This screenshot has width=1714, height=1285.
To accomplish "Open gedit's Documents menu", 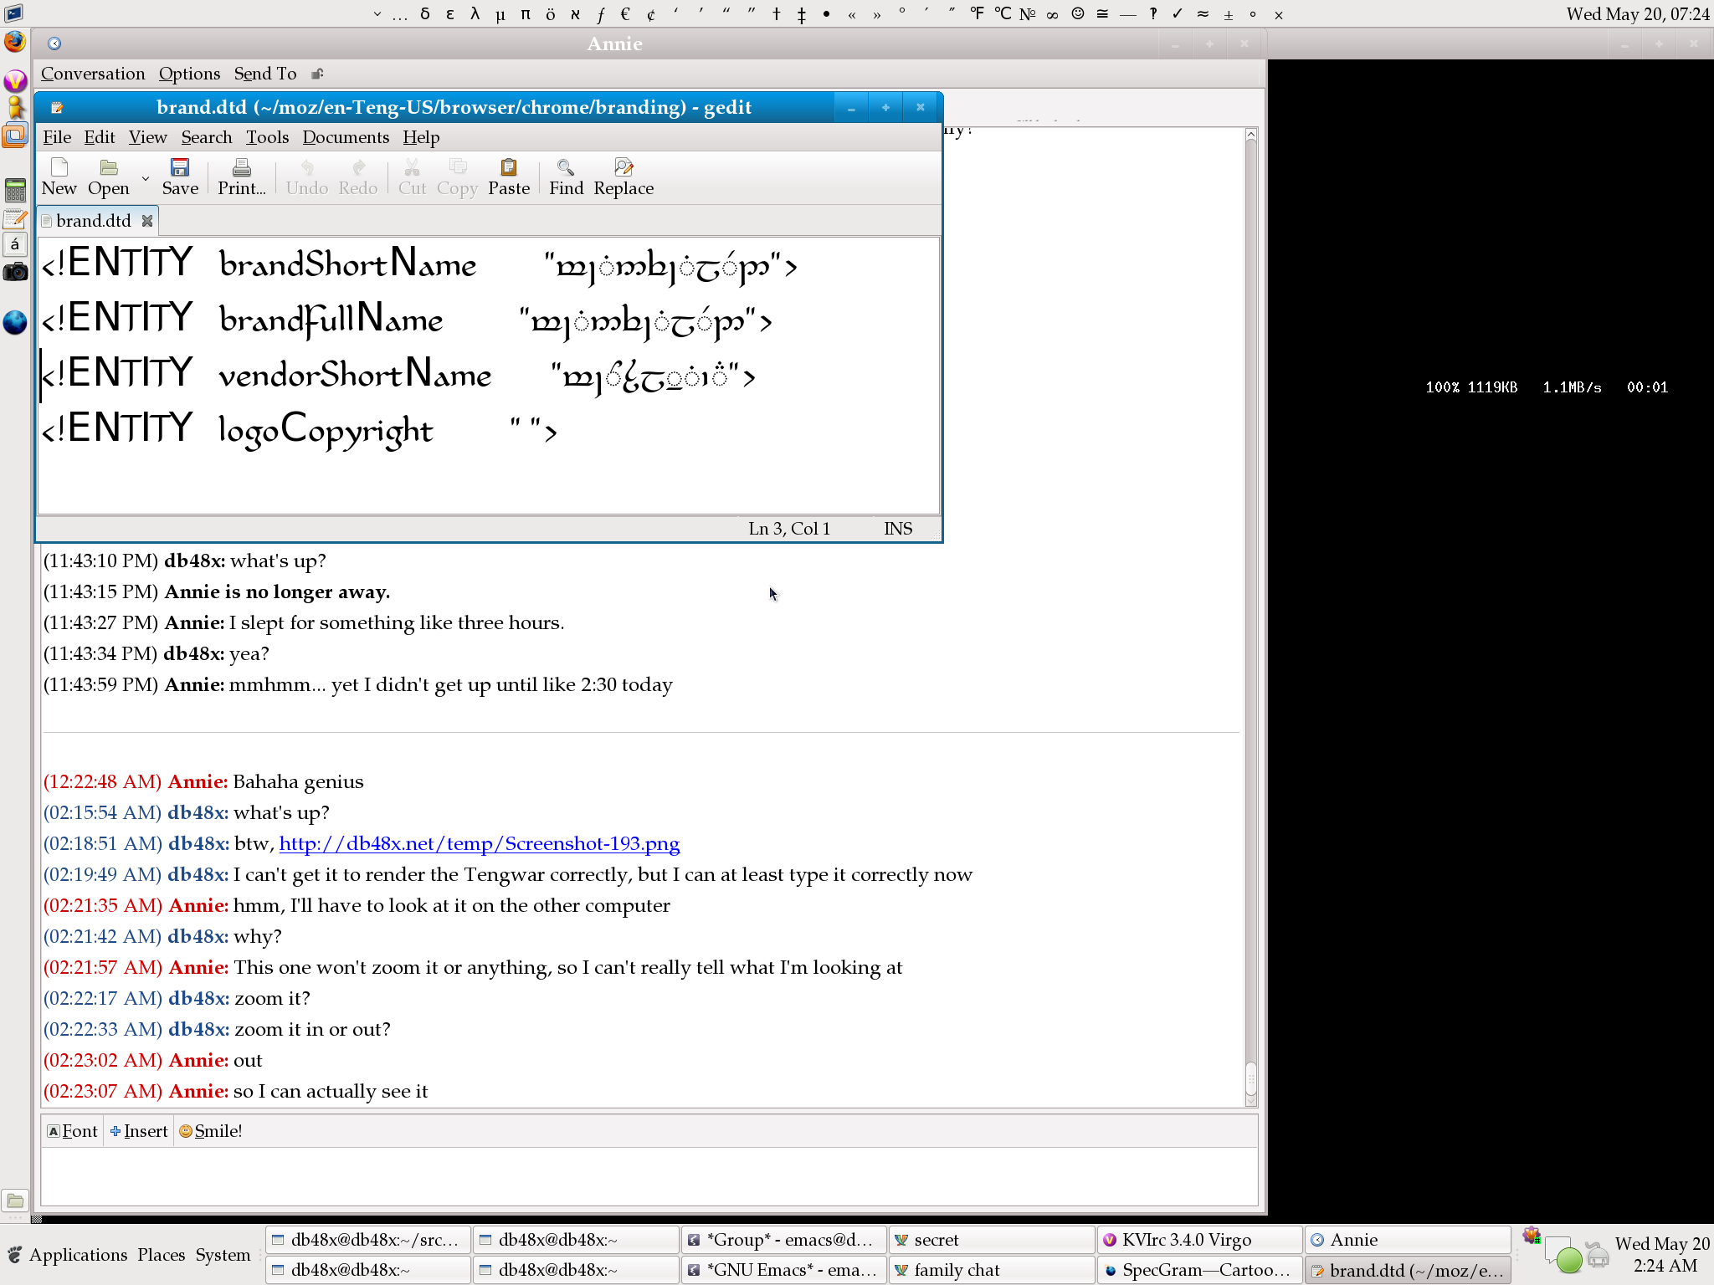I will (x=346, y=137).
